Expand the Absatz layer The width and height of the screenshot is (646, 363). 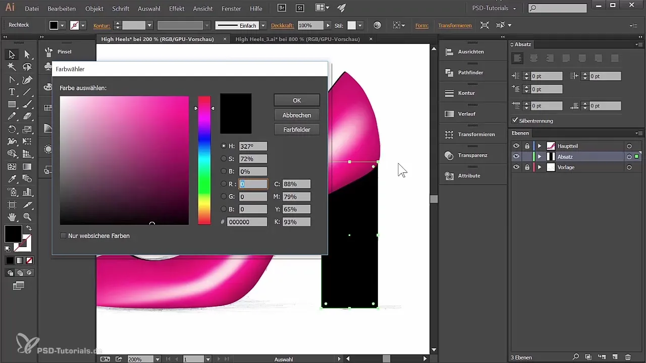(x=540, y=157)
